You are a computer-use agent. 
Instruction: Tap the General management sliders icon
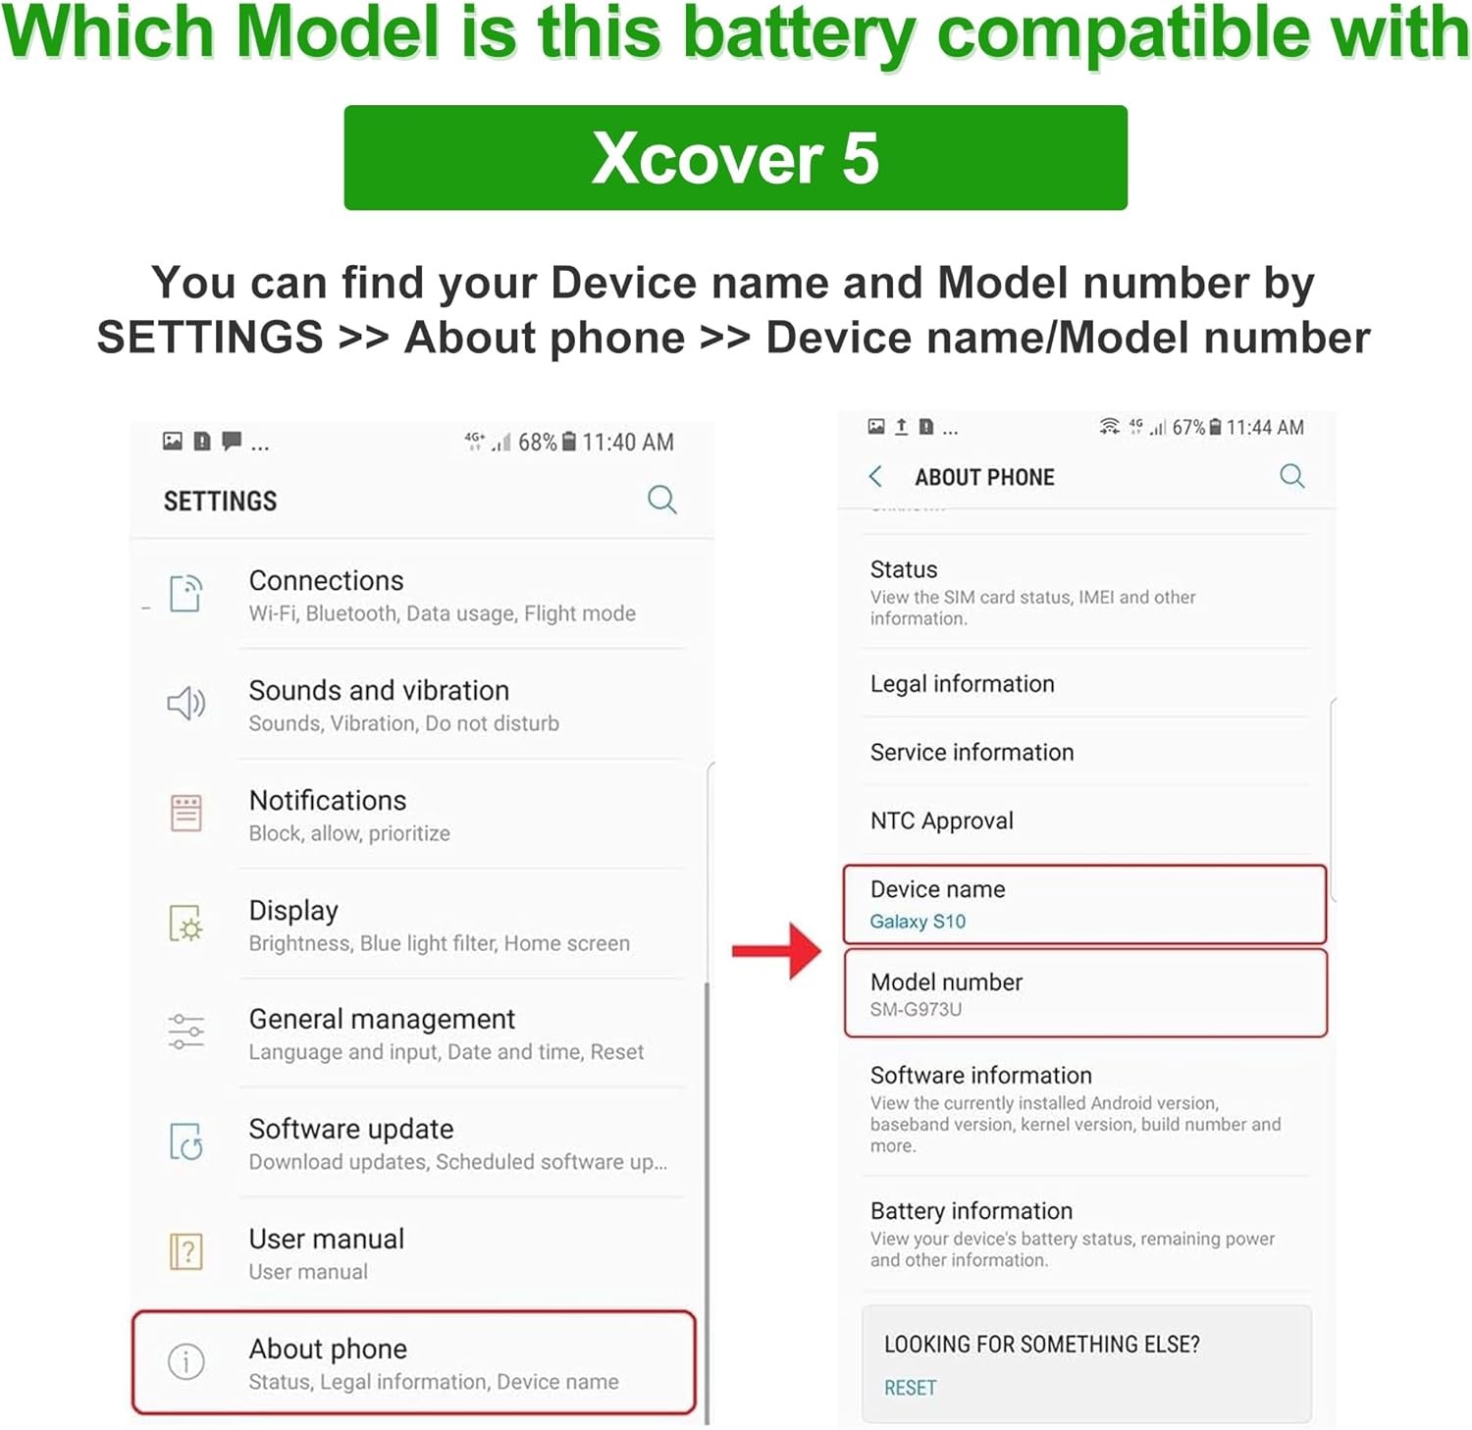coord(185,1032)
